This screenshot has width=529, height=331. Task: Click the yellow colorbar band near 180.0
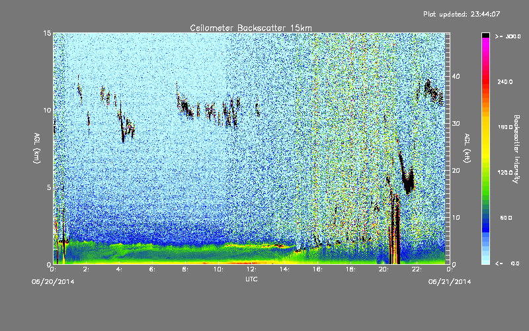pos(485,128)
